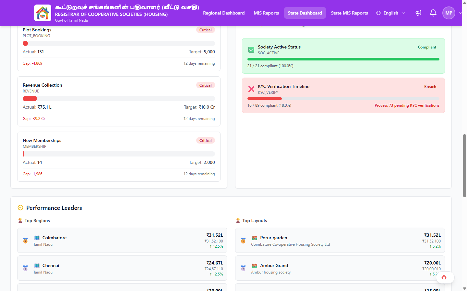This screenshot has height=291, width=467.
Task: Open the notifications bell icon
Action: [x=433, y=13]
